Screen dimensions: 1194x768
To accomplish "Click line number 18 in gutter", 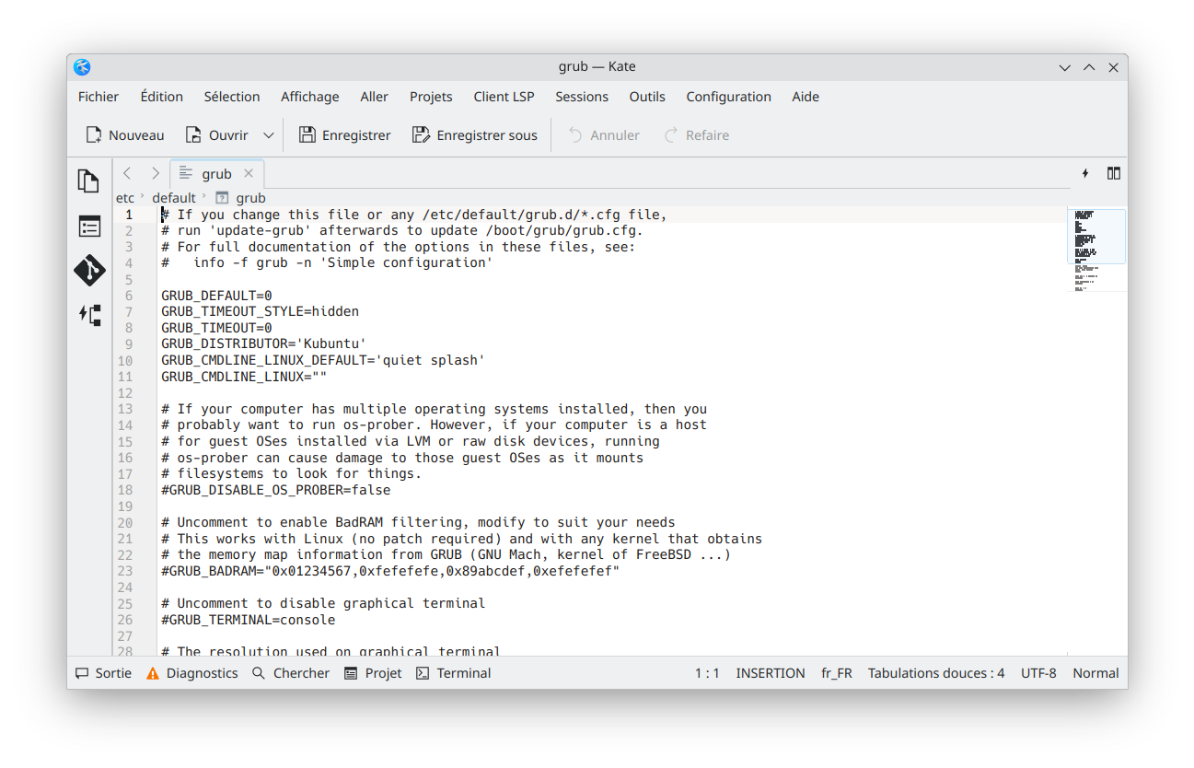I will pos(125,490).
